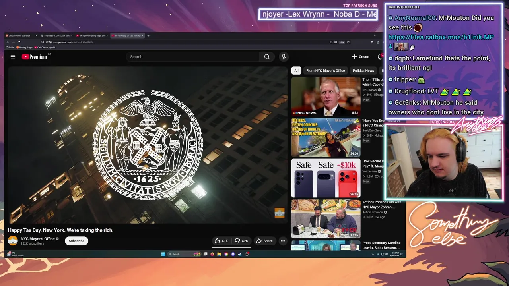The width and height of the screenshot is (509, 286).
Task: Open Press Secretary Karoline Leavitt video thumbnail
Action: pyautogui.click(x=326, y=245)
